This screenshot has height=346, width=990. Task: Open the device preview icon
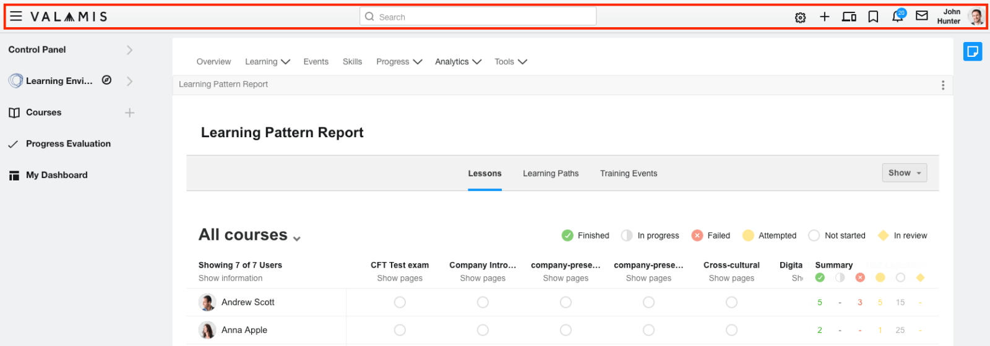click(x=849, y=17)
